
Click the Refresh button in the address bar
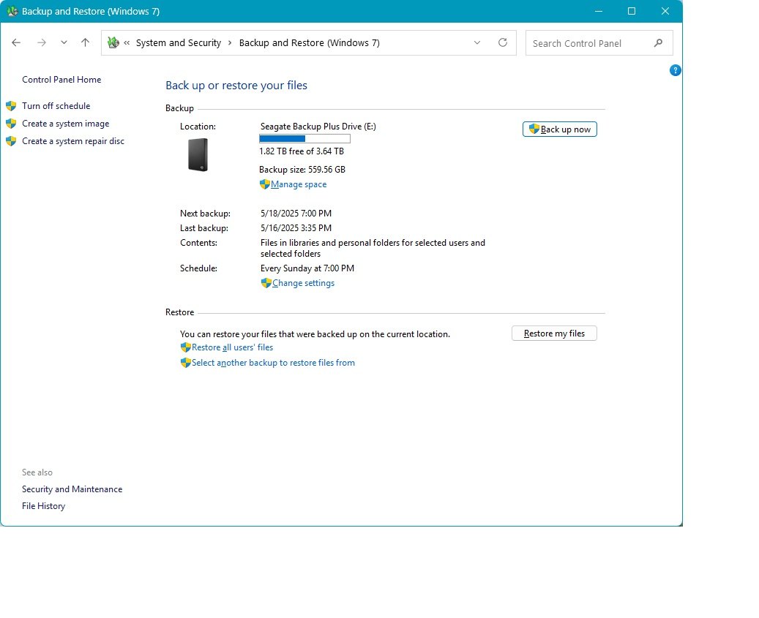click(503, 42)
